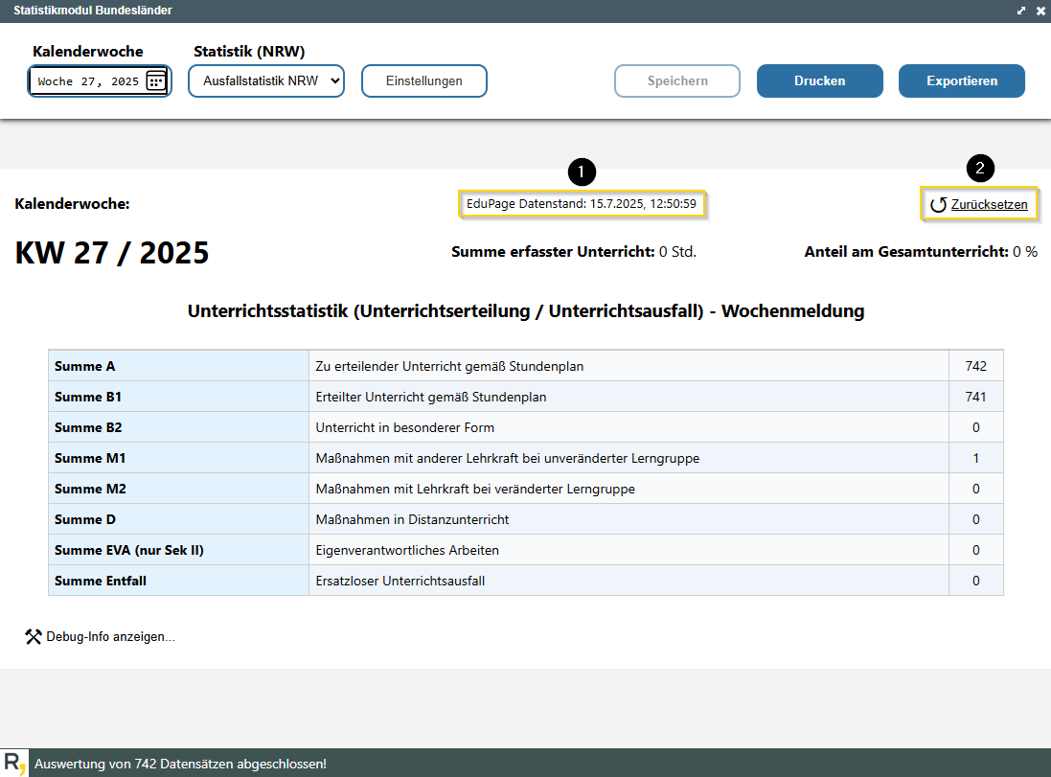
Task: Click 'Zu erteilender Unterricht gemäß Stundenplan' cell
Action: 628,366
